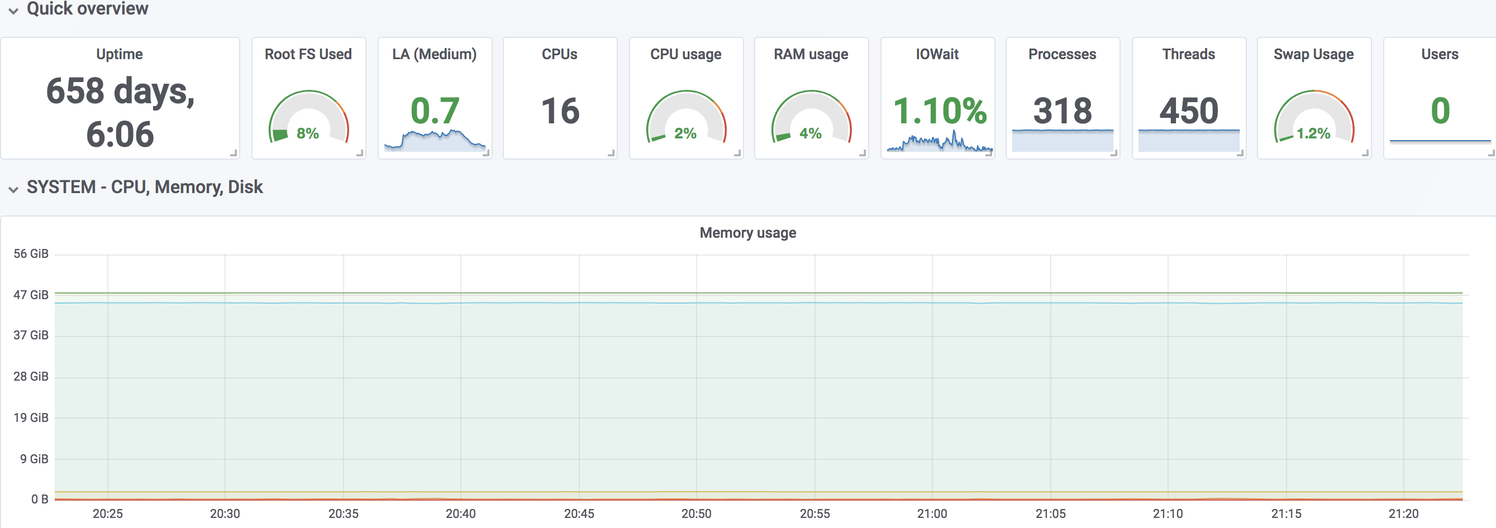Viewport: 1496px width, 528px height.
Task: Open the Memory usage panel title menu
Action: pyautogui.click(x=747, y=233)
